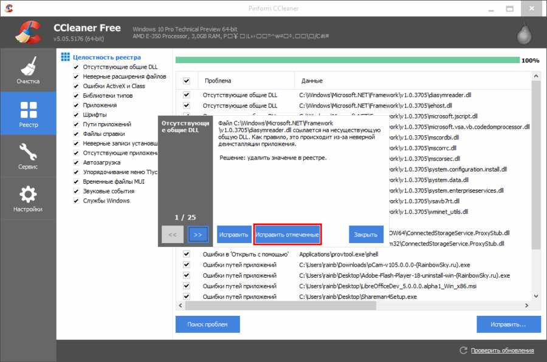
Task: Open the Очистка broom section
Action: (28, 70)
